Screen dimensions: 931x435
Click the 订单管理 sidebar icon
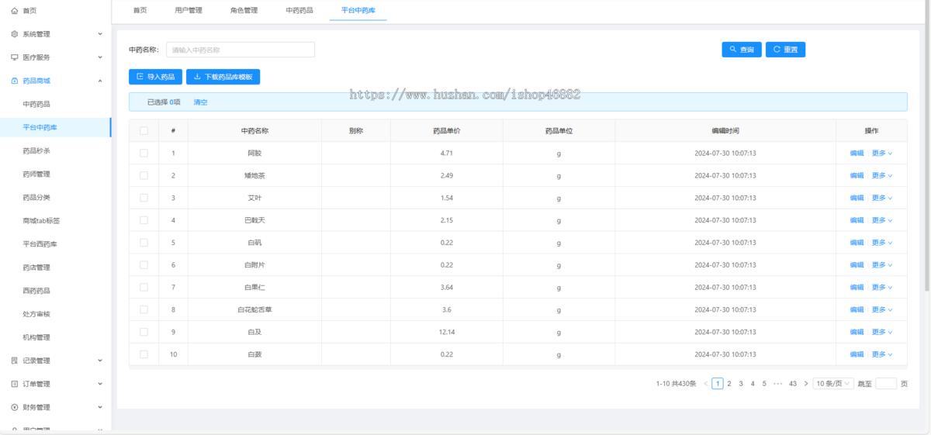pos(15,384)
